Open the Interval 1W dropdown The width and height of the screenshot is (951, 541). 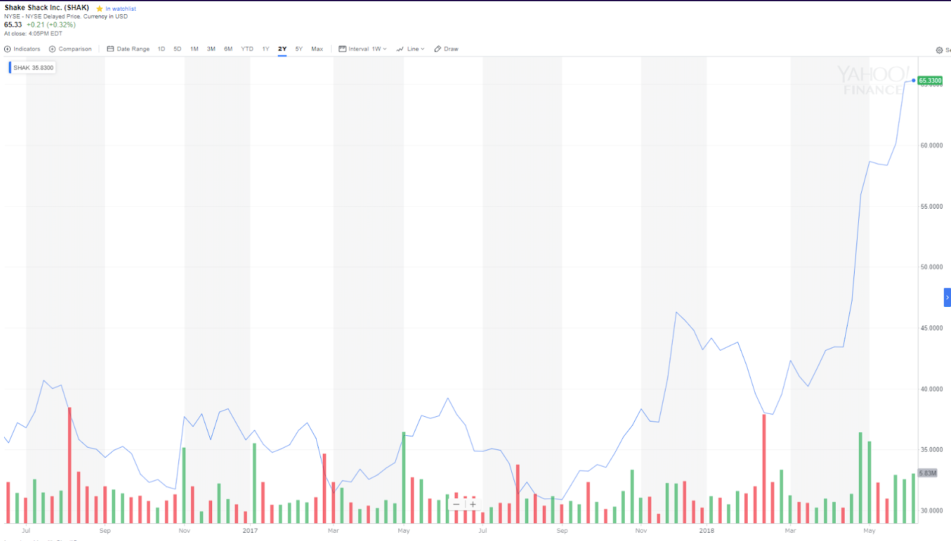tap(363, 49)
